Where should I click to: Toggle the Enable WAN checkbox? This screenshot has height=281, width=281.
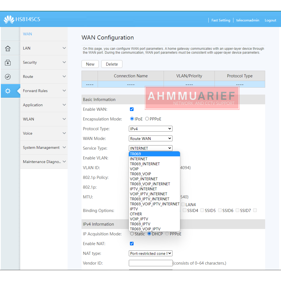click(x=132, y=109)
